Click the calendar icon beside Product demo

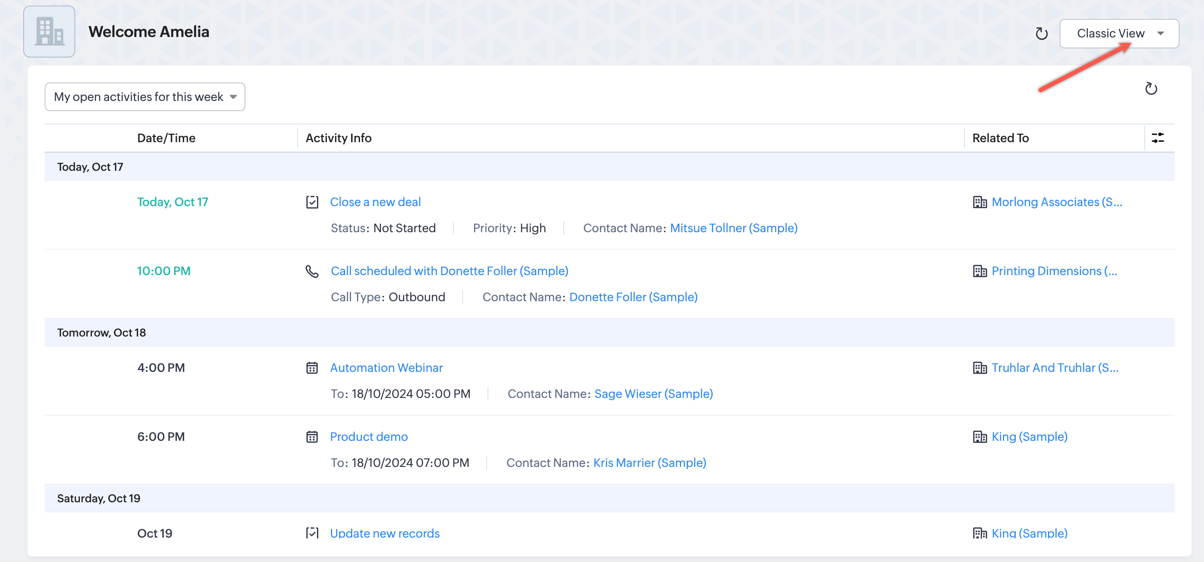[x=312, y=437]
